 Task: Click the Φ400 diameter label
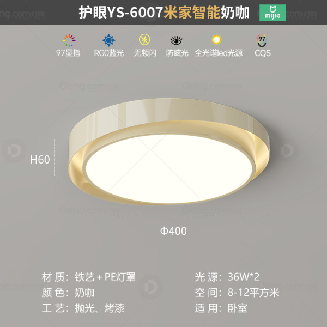173,231
